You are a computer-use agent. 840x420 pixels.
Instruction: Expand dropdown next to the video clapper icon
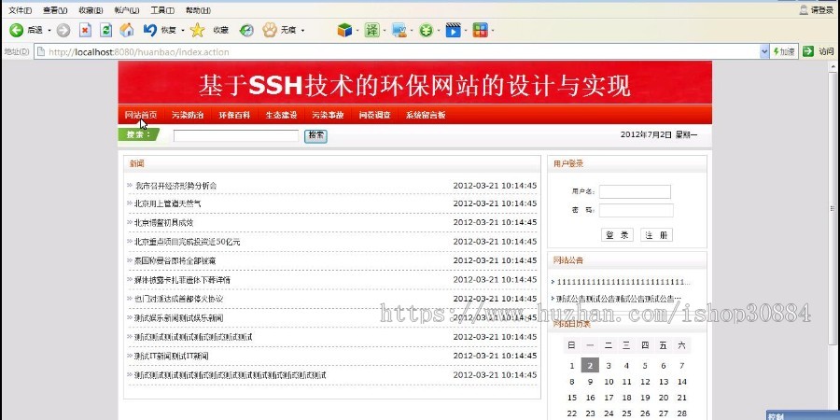pos(466,31)
